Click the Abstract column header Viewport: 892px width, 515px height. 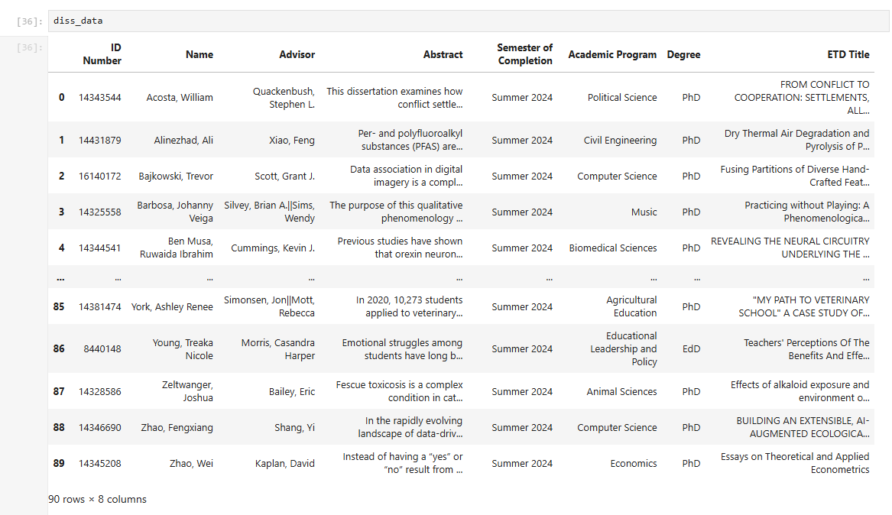tap(443, 54)
